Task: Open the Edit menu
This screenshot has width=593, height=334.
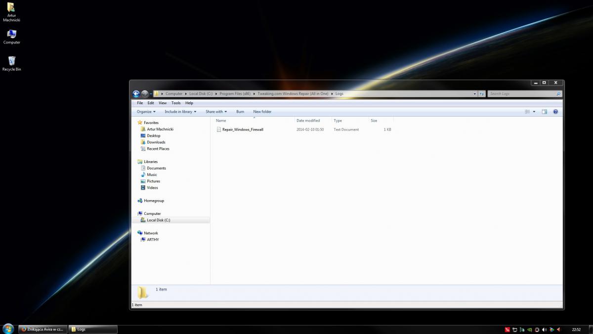Action: (151, 103)
